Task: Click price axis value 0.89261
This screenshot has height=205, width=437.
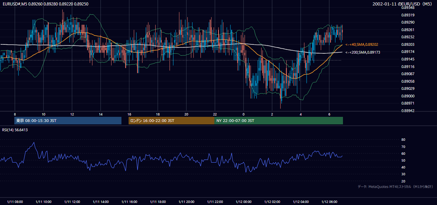Action: [x=408, y=30]
